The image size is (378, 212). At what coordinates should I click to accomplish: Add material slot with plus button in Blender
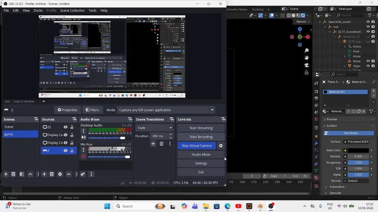[373, 90]
